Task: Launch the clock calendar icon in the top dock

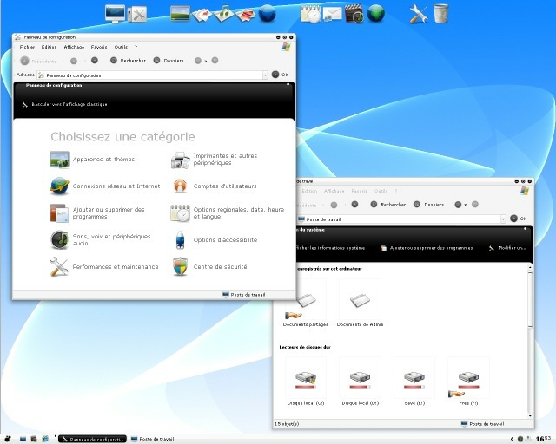Action: tap(310, 14)
